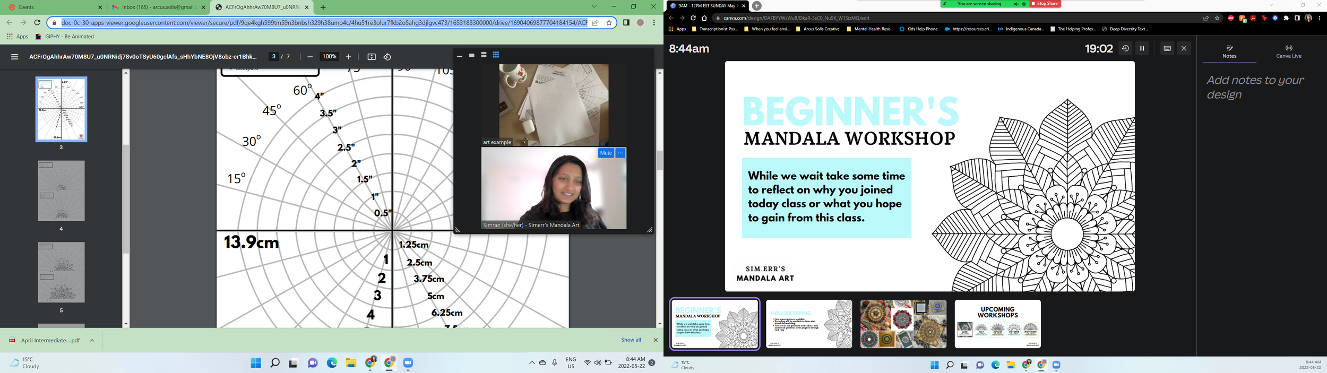
Task: Open the tab search dropdown in left Chrome
Action: click(x=594, y=7)
